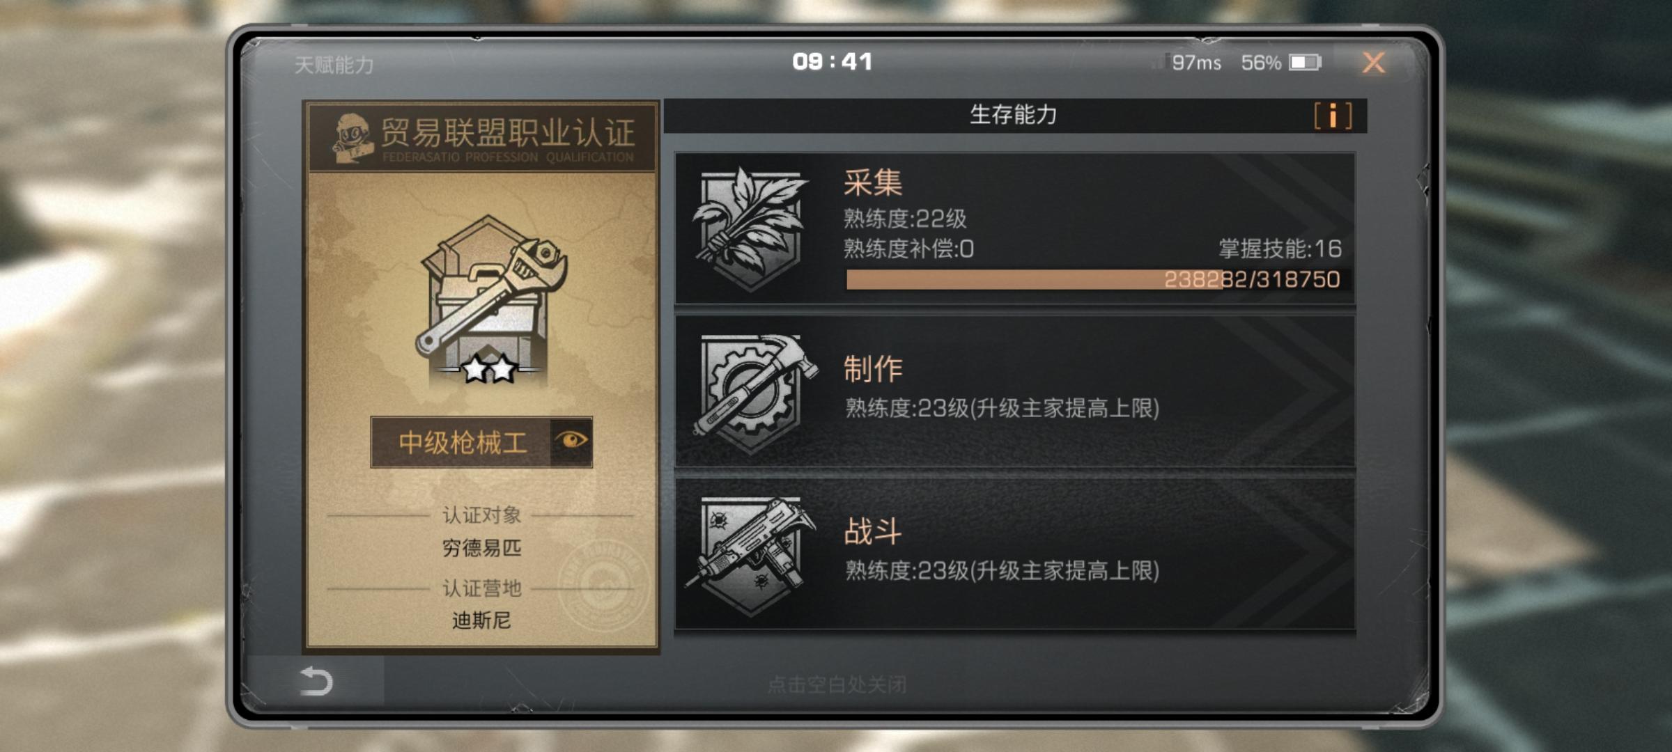Image resolution: width=1672 pixels, height=752 pixels.
Task: Click the 点击空白处关闭 hint text
Action: [837, 684]
